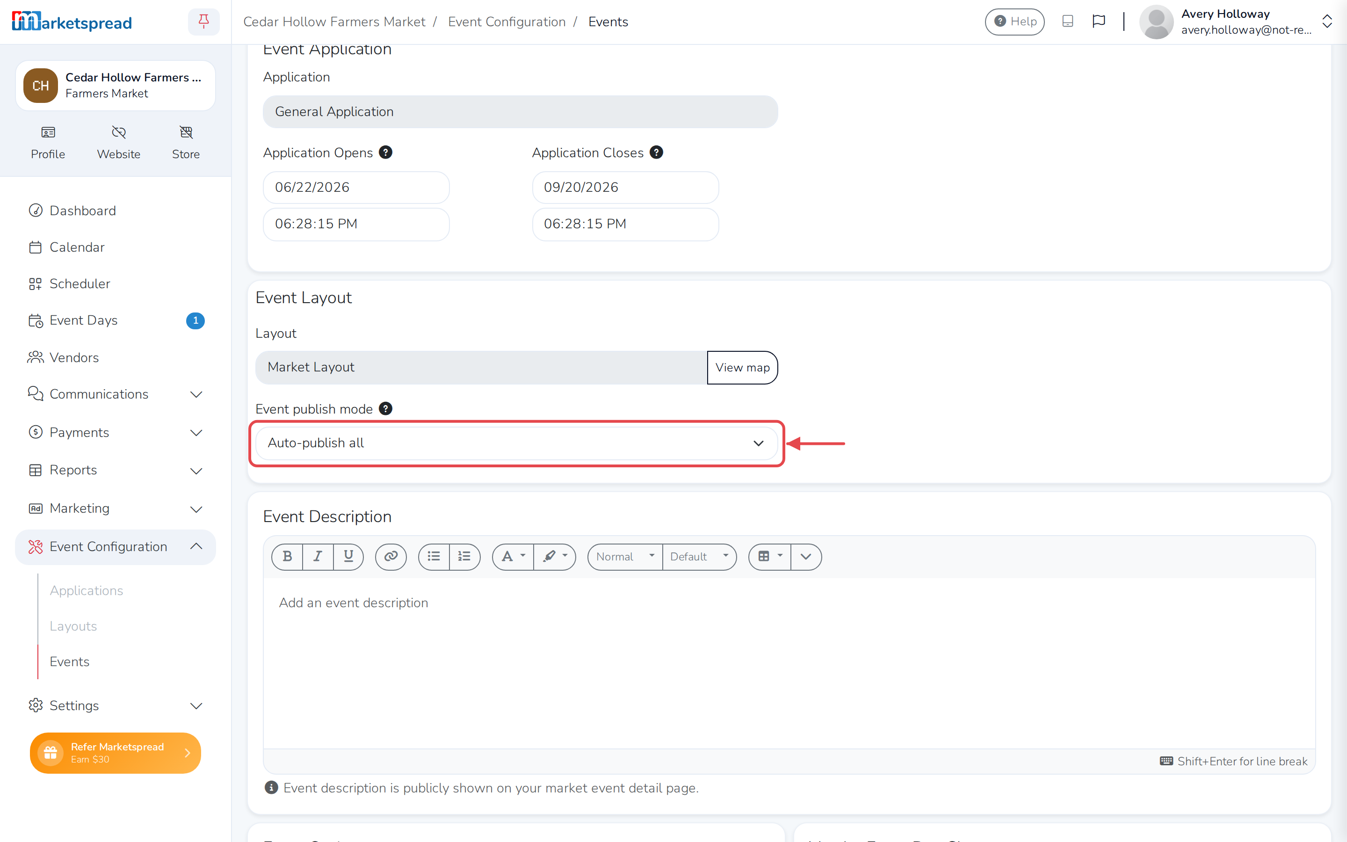This screenshot has height=842, width=1347.
Task: Click the flag icon in header
Action: pos(1098,22)
